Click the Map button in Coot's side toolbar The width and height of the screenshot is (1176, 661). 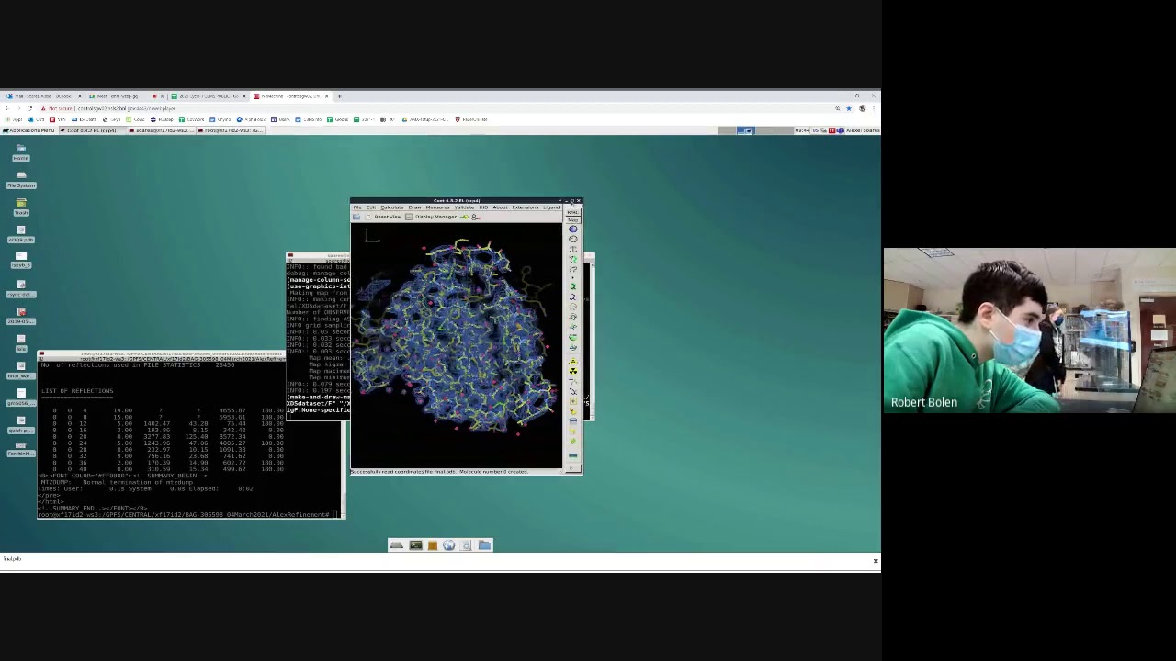[573, 220]
